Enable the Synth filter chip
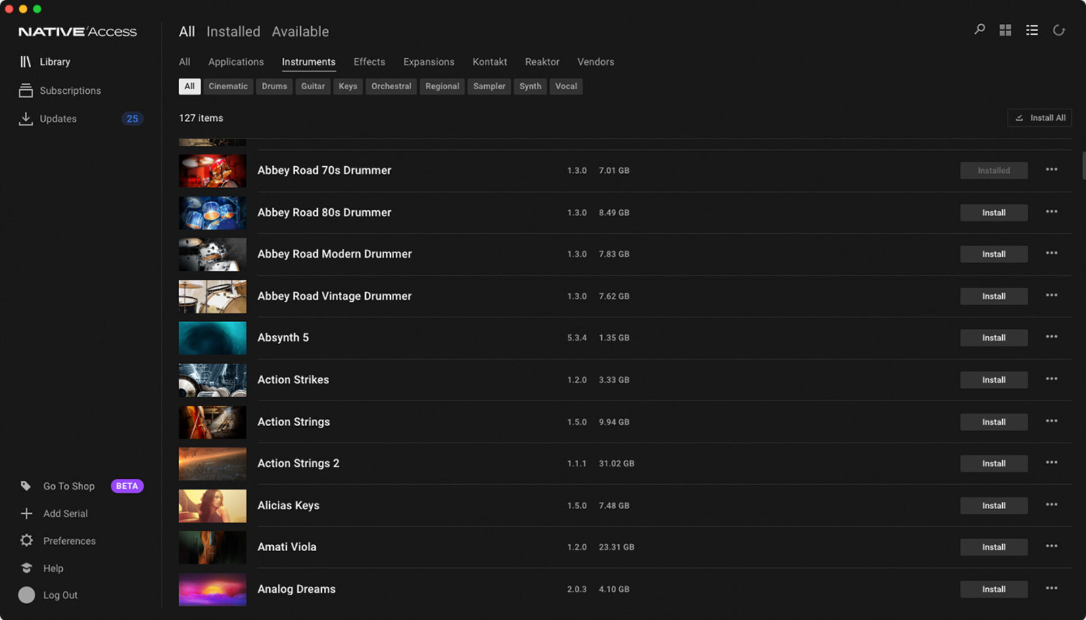 pos(530,86)
